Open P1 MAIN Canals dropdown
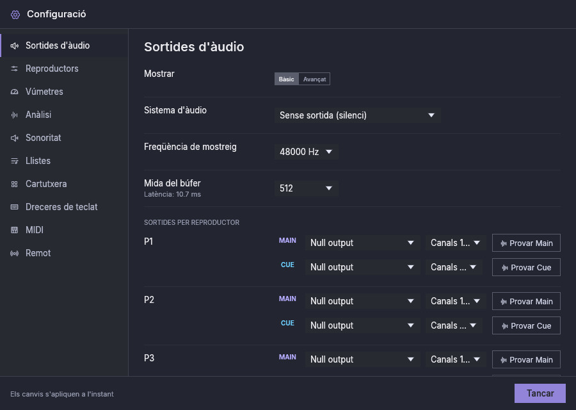Viewport: 576px width, 410px height. coord(456,243)
